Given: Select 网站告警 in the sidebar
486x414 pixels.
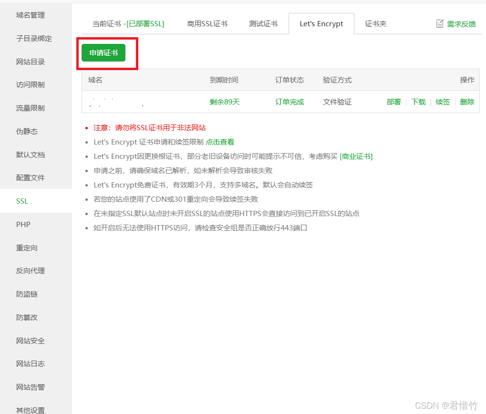Looking at the screenshot, I should (x=31, y=387).
